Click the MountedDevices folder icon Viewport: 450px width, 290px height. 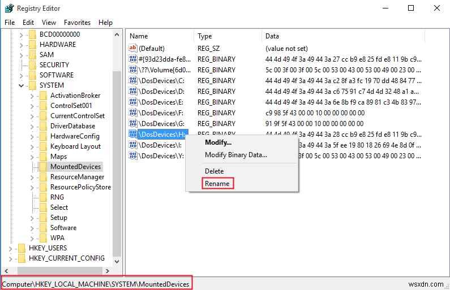43,167
